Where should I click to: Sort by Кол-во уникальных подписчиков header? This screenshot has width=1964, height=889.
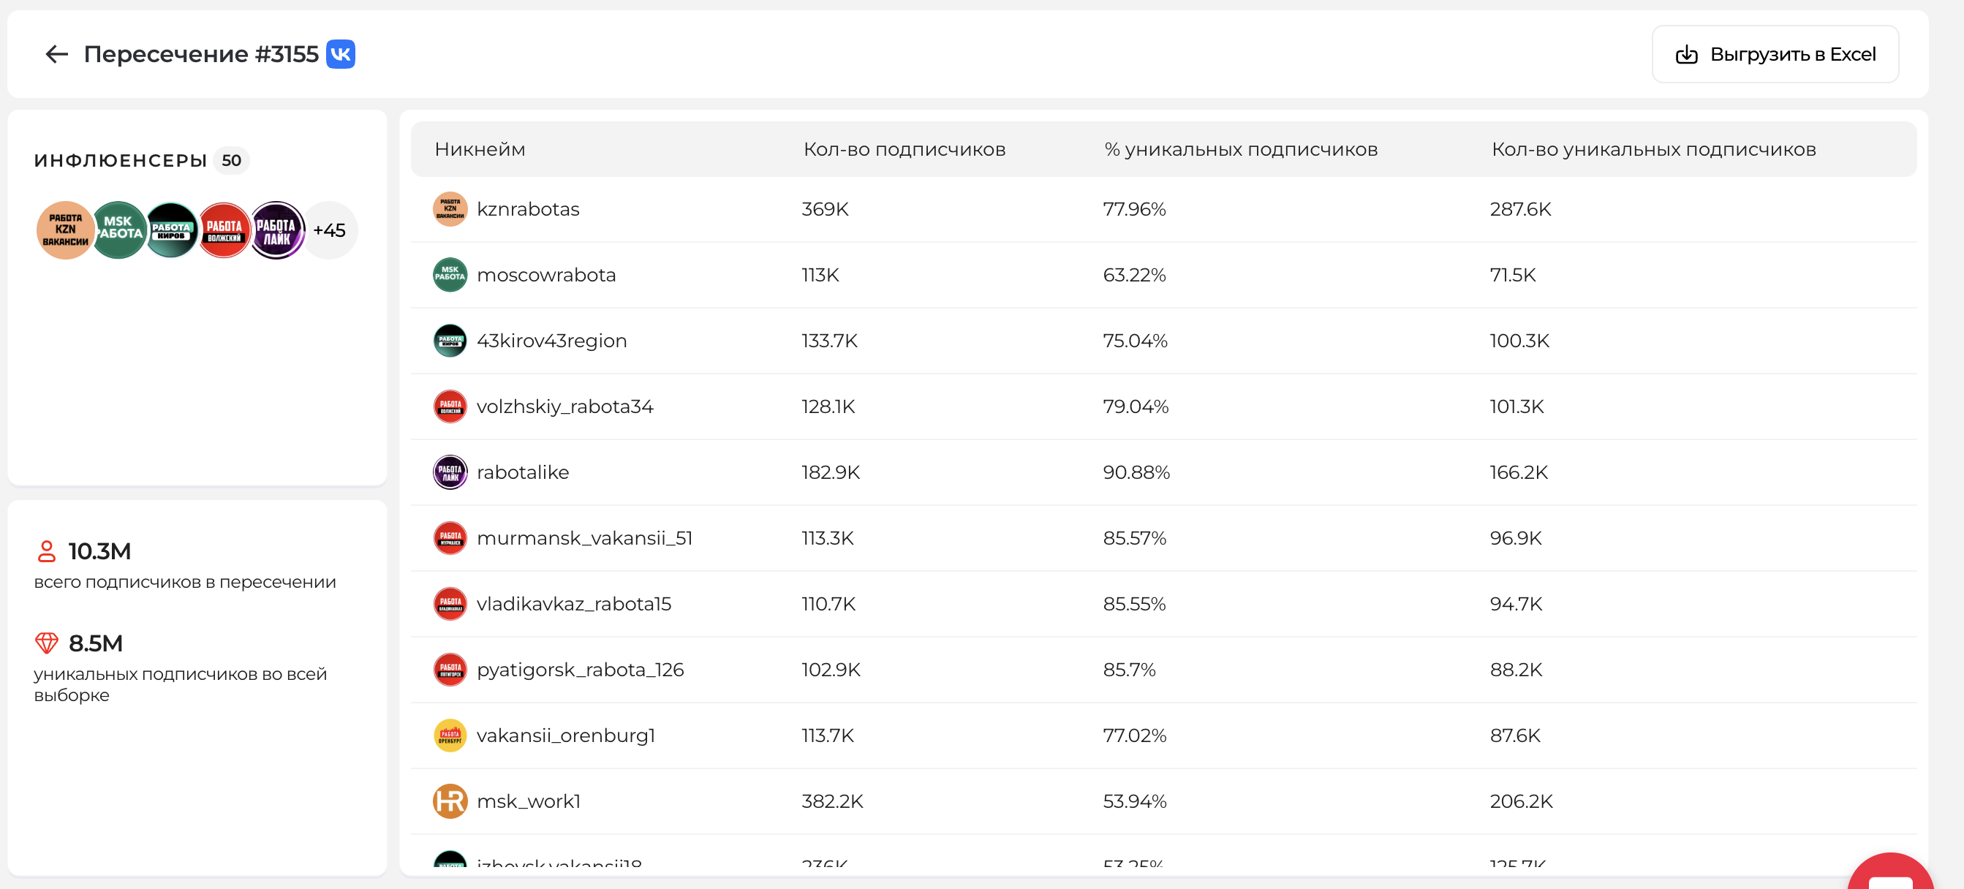click(x=1653, y=149)
